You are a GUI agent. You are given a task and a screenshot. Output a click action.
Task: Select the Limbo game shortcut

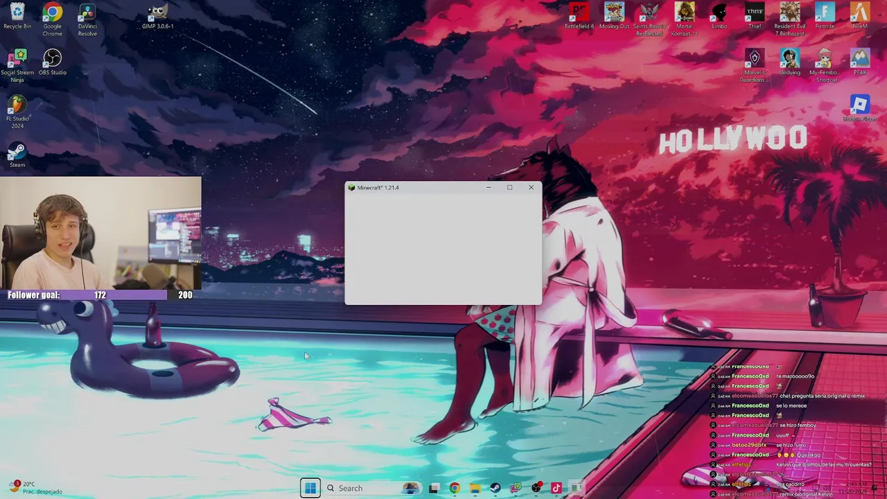click(x=719, y=16)
